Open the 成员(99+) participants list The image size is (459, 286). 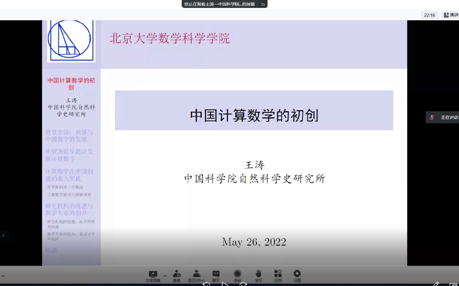(196, 276)
